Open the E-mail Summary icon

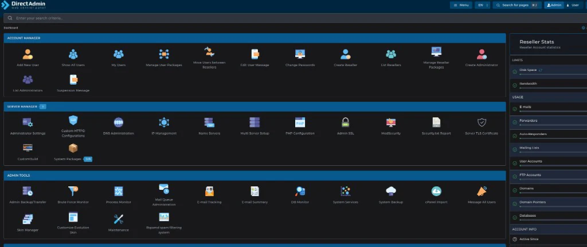coord(255,192)
